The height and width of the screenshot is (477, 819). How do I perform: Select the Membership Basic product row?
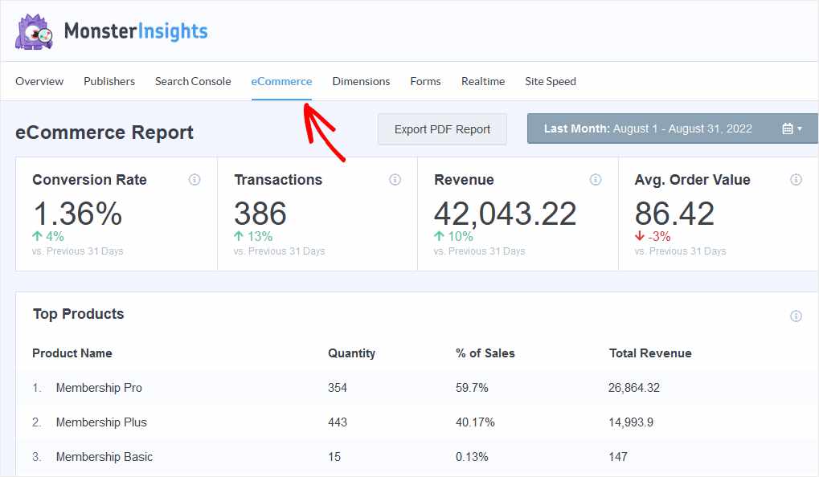tap(104, 457)
